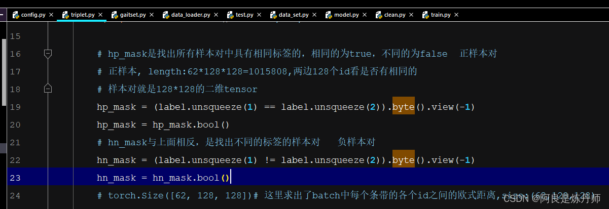This screenshot has height=209, width=609.
Task: Click comment with 'length:62*128*128=1015808' on line 17
Action: pos(257,71)
